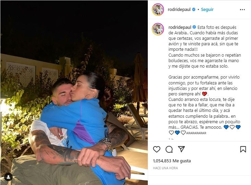The width and height of the screenshot is (251, 185).
Task: Click the couple photo in the post
Action: tap(74, 93)
